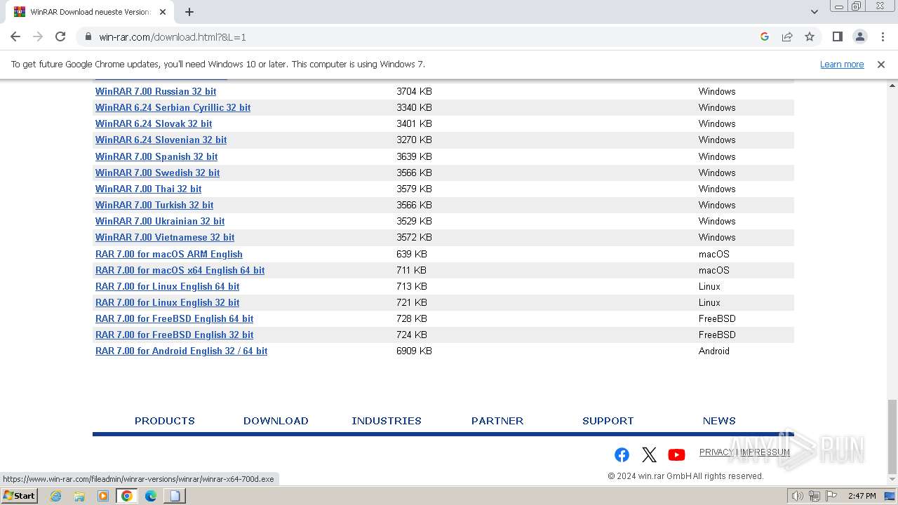The width and height of the screenshot is (898, 505).
Task: Dismiss the Chrome update notification bar
Action: click(881, 64)
